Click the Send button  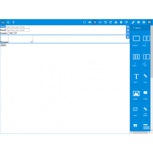(x=3, y=45)
